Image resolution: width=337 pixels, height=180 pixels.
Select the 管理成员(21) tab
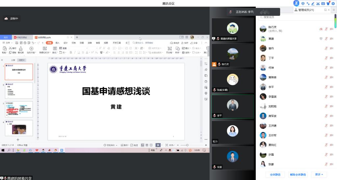[306, 10]
